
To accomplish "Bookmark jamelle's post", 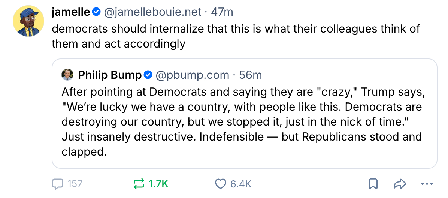I will point(373,184).
